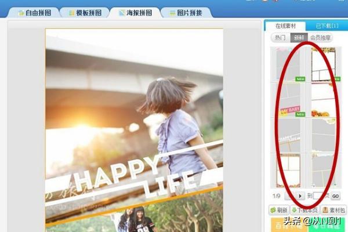Image resolution: width=348 pixels, height=232 pixels.
Task: Open the 在线素材 panel tab
Action: click(286, 26)
